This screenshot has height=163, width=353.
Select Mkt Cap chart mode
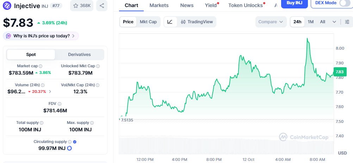pos(148,22)
